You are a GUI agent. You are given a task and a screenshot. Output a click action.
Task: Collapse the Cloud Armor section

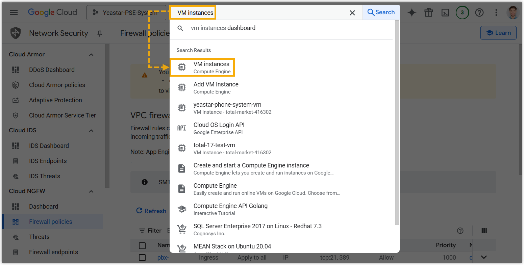pyautogui.click(x=91, y=55)
